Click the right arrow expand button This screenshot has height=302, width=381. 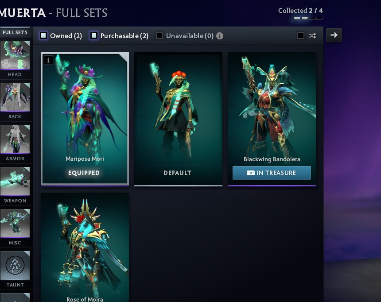(x=334, y=35)
